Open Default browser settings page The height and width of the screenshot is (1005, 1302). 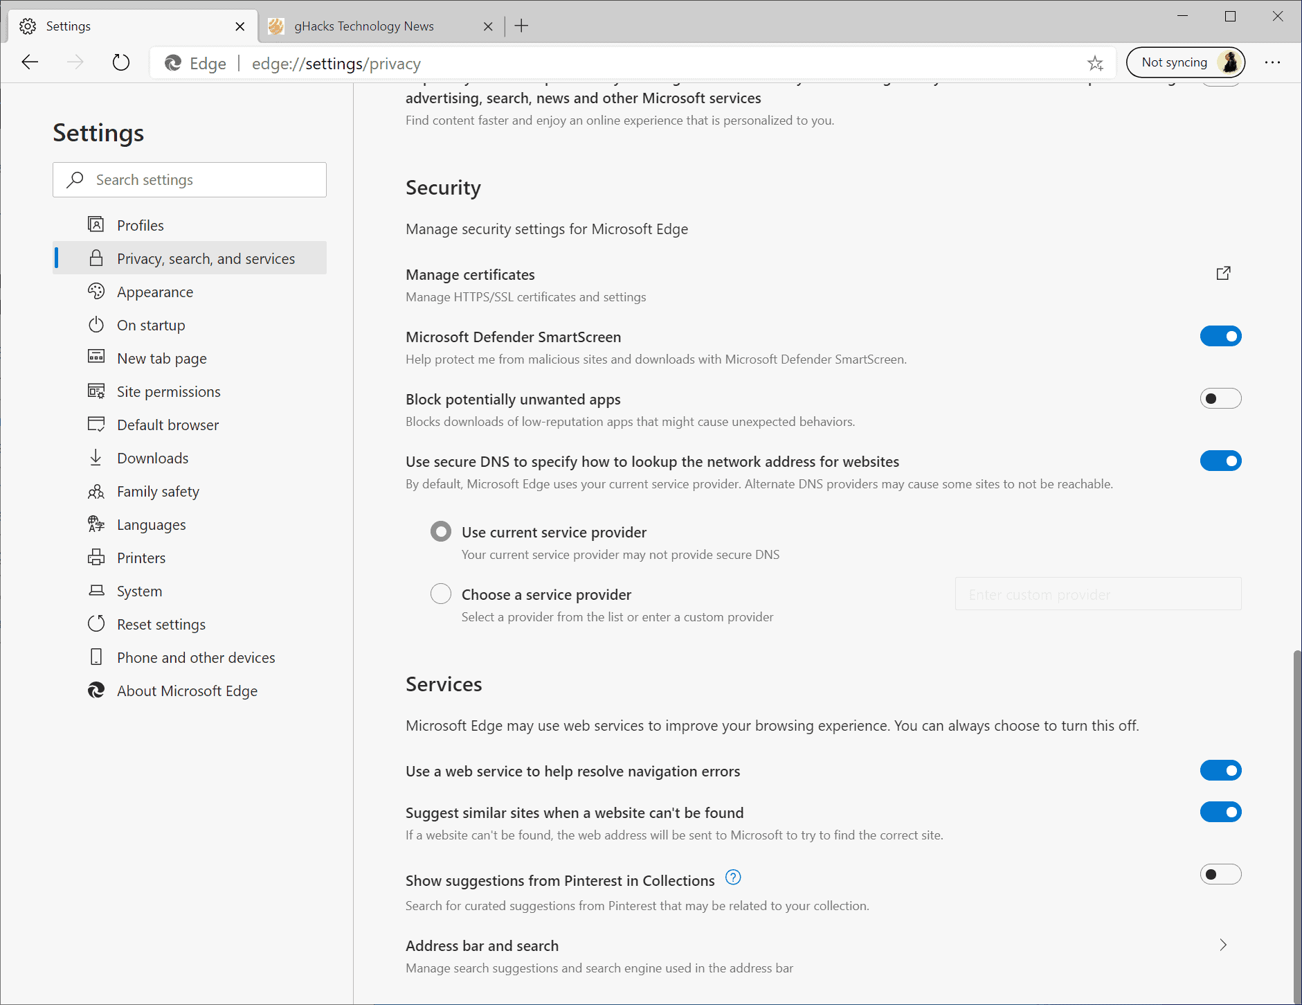[x=190, y=424]
